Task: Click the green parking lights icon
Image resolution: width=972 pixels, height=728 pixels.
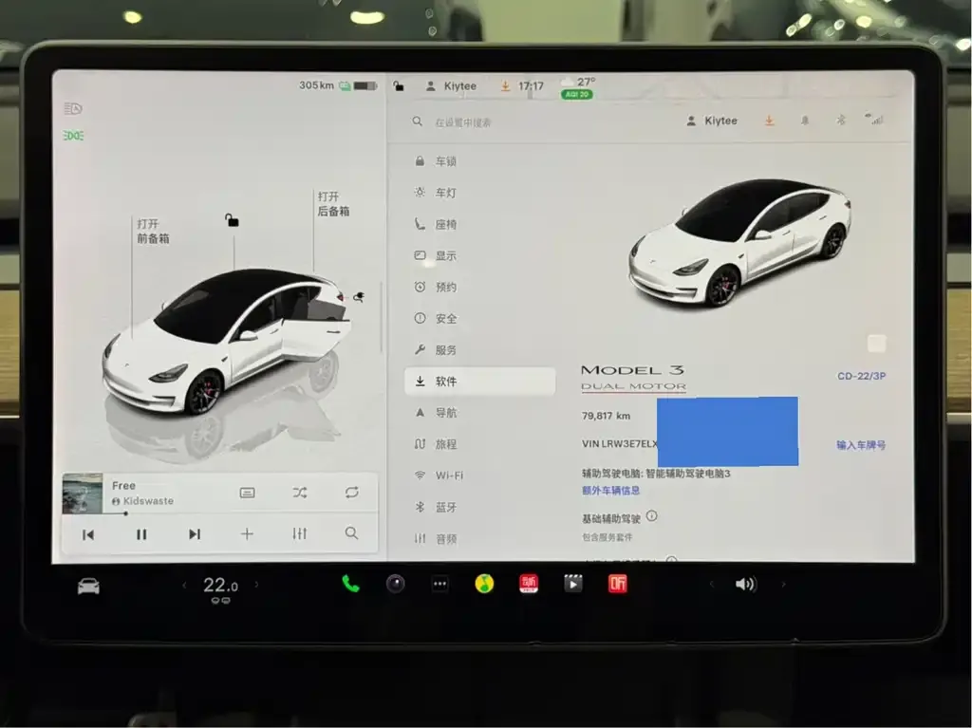Action: pyautogui.click(x=73, y=135)
